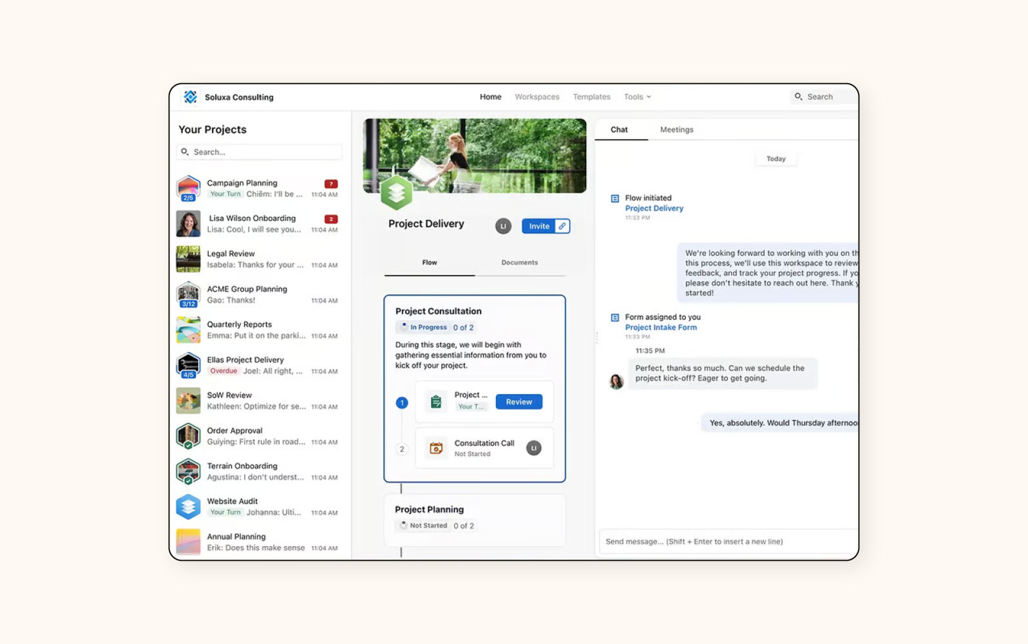Screen dimensions: 1028x644
Task: Open the Project Planning stage card title
Action: [429, 509]
